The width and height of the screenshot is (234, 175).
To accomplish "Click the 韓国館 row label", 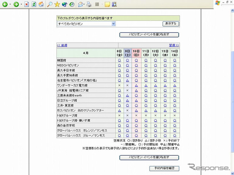I will 61,60.
